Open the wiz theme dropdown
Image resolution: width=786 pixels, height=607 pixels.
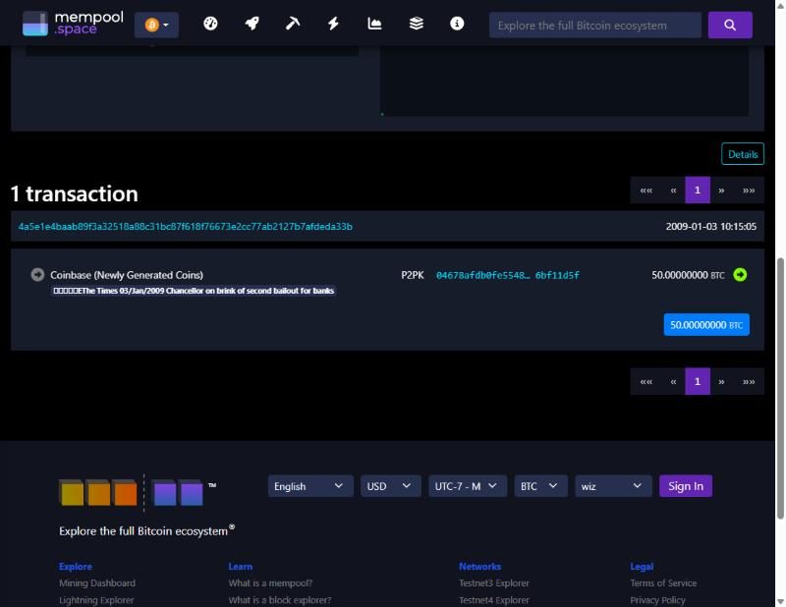pos(613,486)
